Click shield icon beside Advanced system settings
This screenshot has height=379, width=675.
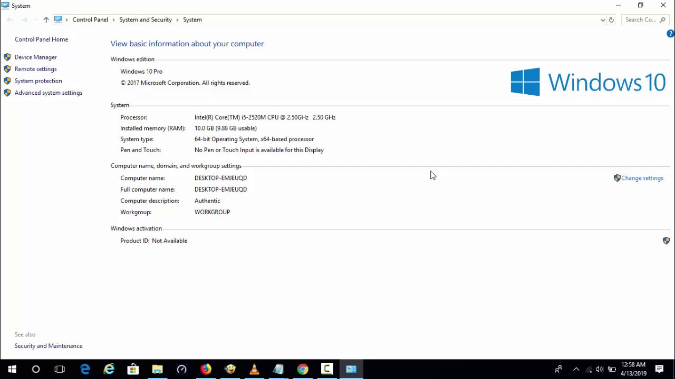pyautogui.click(x=7, y=93)
